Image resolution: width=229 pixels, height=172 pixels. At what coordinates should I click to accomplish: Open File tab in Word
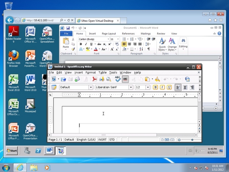click(66, 34)
